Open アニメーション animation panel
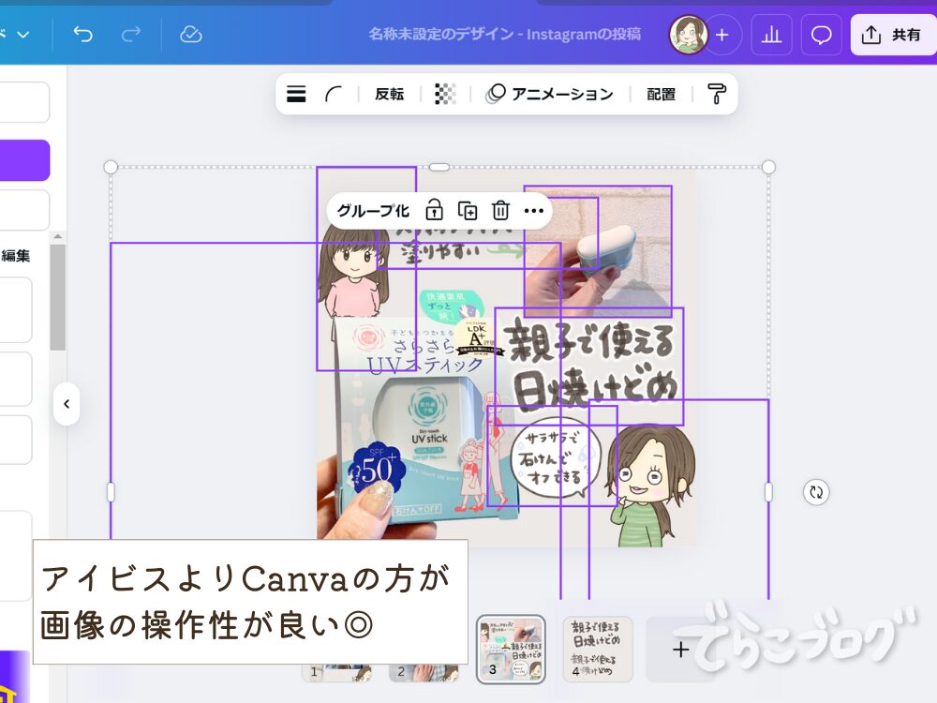 coord(549,94)
